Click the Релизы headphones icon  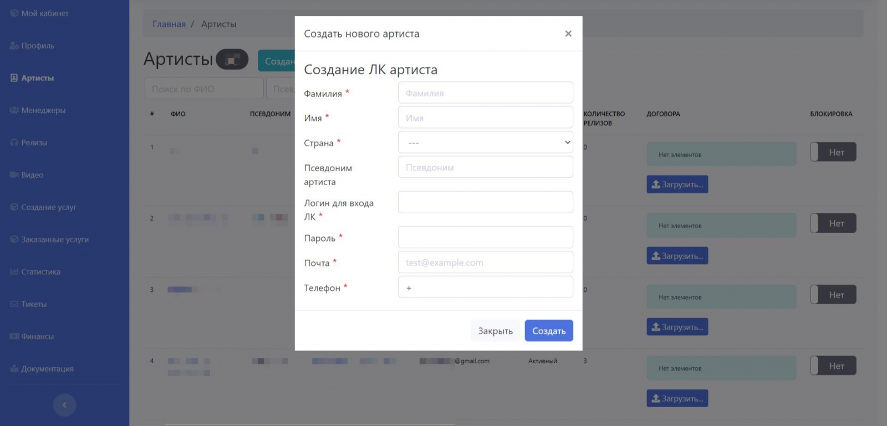[x=14, y=142]
